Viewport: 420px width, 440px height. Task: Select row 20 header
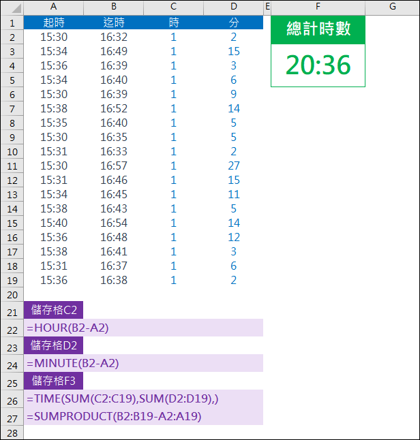(12, 295)
